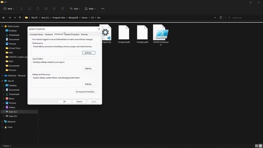Collapse the Quick access section

click(x=2, y=26)
